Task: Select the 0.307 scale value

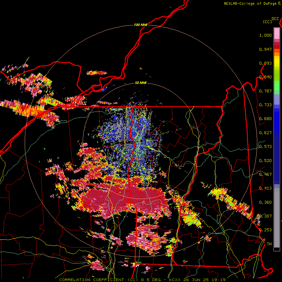Action: 265,216
